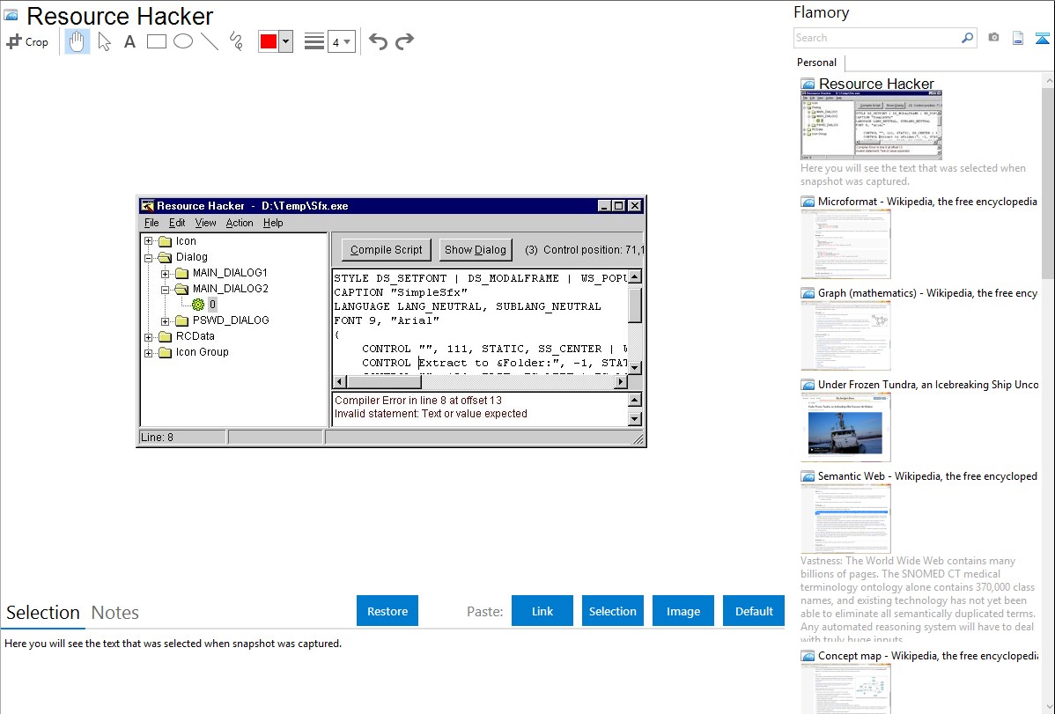The image size is (1055, 714).
Task: Expand the Icon node in the tree
Action: 149,241
